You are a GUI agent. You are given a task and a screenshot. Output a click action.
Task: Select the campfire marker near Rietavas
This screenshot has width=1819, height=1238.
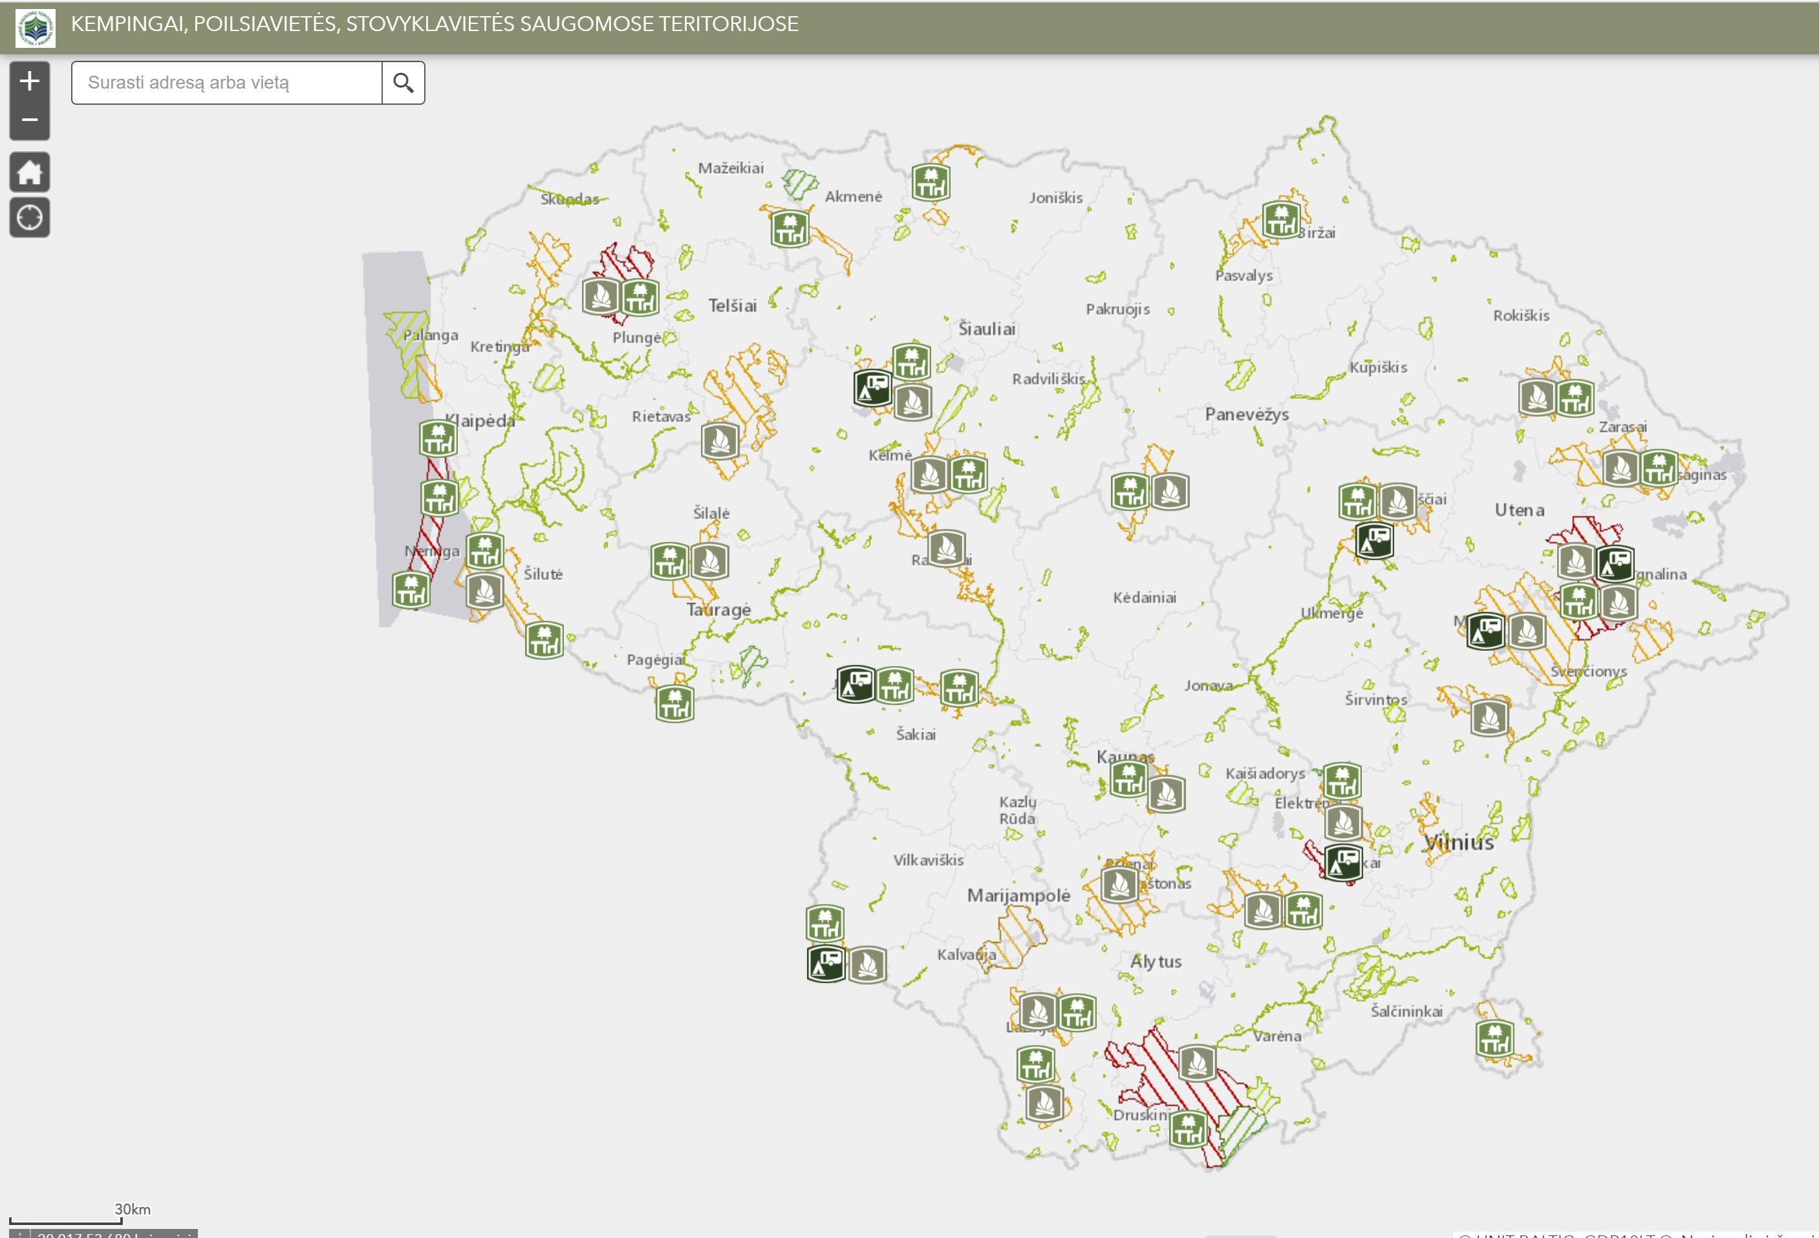(x=720, y=441)
